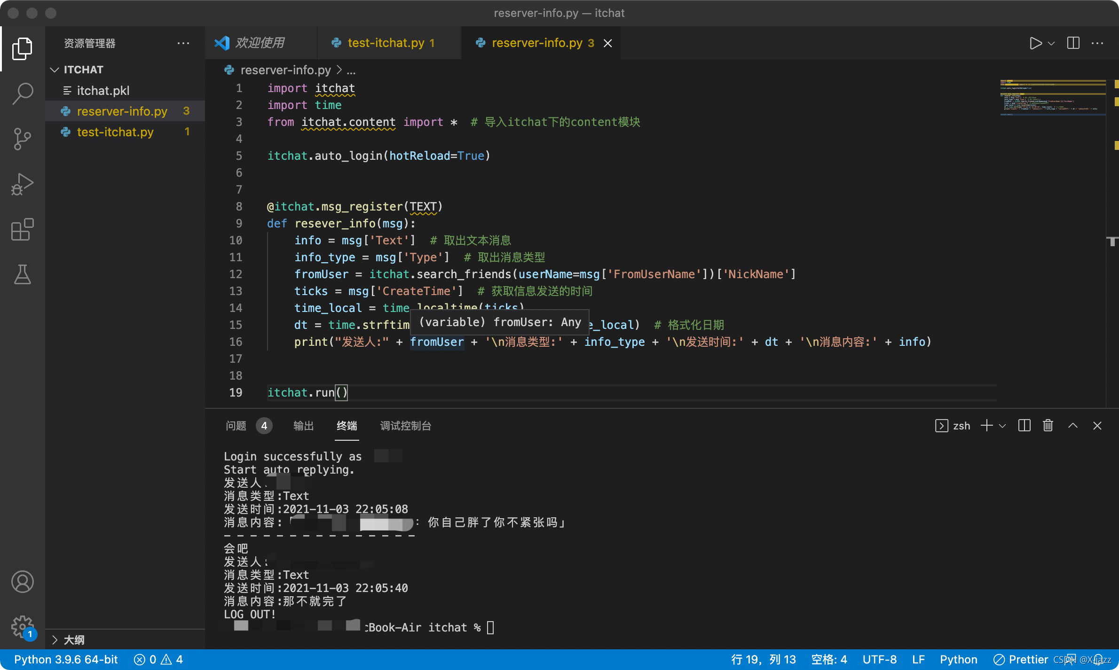1119x670 pixels.
Task: Open the Run and Debug view
Action: (22, 184)
